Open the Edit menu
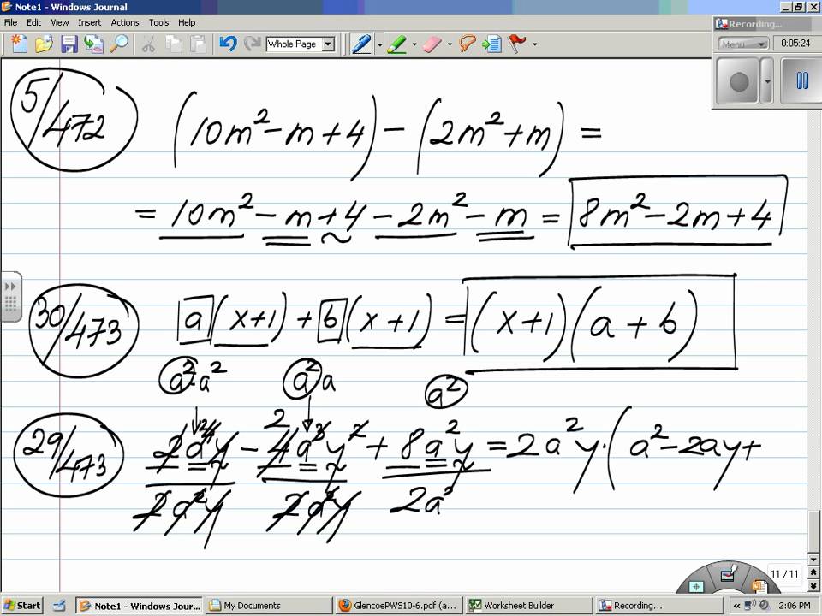 [x=33, y=22]
